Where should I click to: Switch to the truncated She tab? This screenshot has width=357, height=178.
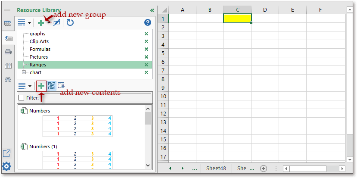pyautogui.click(x=242, y=169)
